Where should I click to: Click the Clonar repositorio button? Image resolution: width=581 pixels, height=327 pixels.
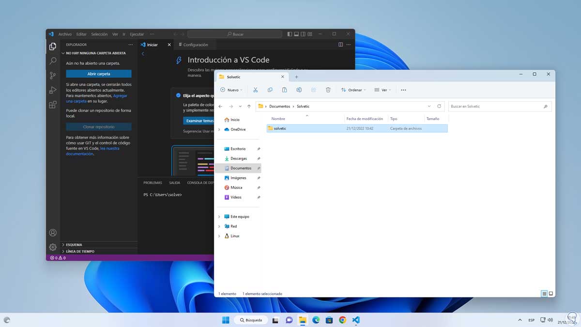99,126
